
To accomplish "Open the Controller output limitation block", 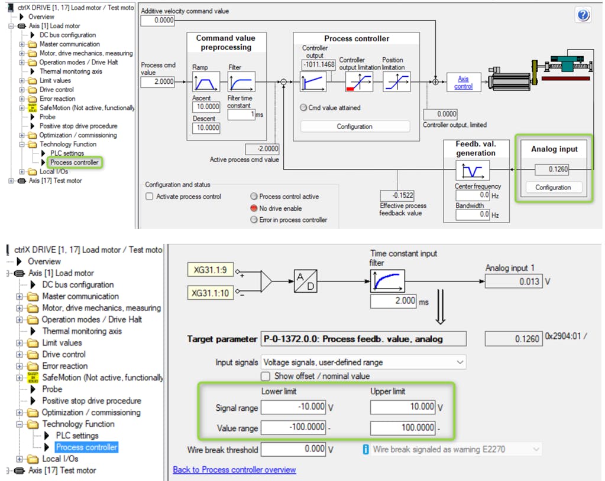I will (x=359, y=81).
